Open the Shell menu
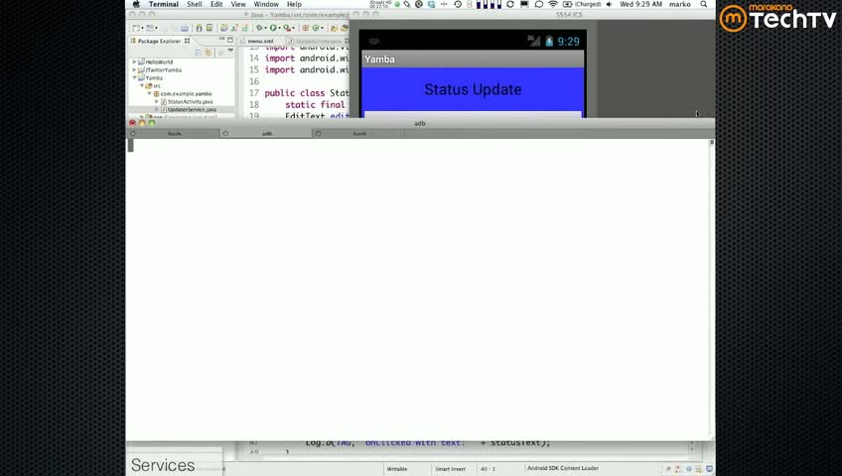Screen dimensions: 842x476 click(195, 4)
